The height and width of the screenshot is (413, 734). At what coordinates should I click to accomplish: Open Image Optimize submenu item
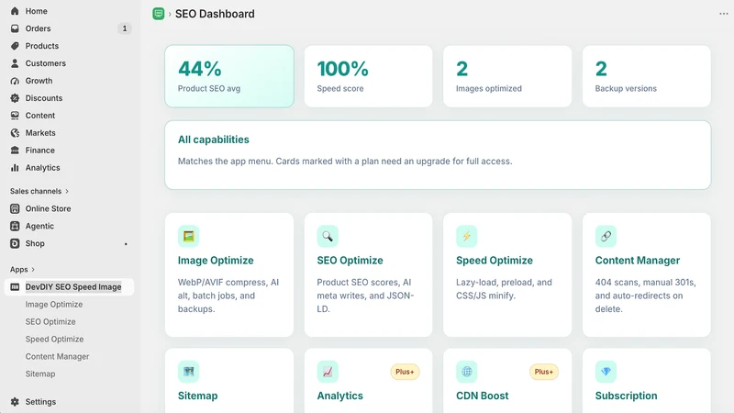54,305
